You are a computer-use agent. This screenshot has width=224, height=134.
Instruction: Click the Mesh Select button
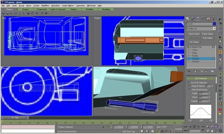194,34
